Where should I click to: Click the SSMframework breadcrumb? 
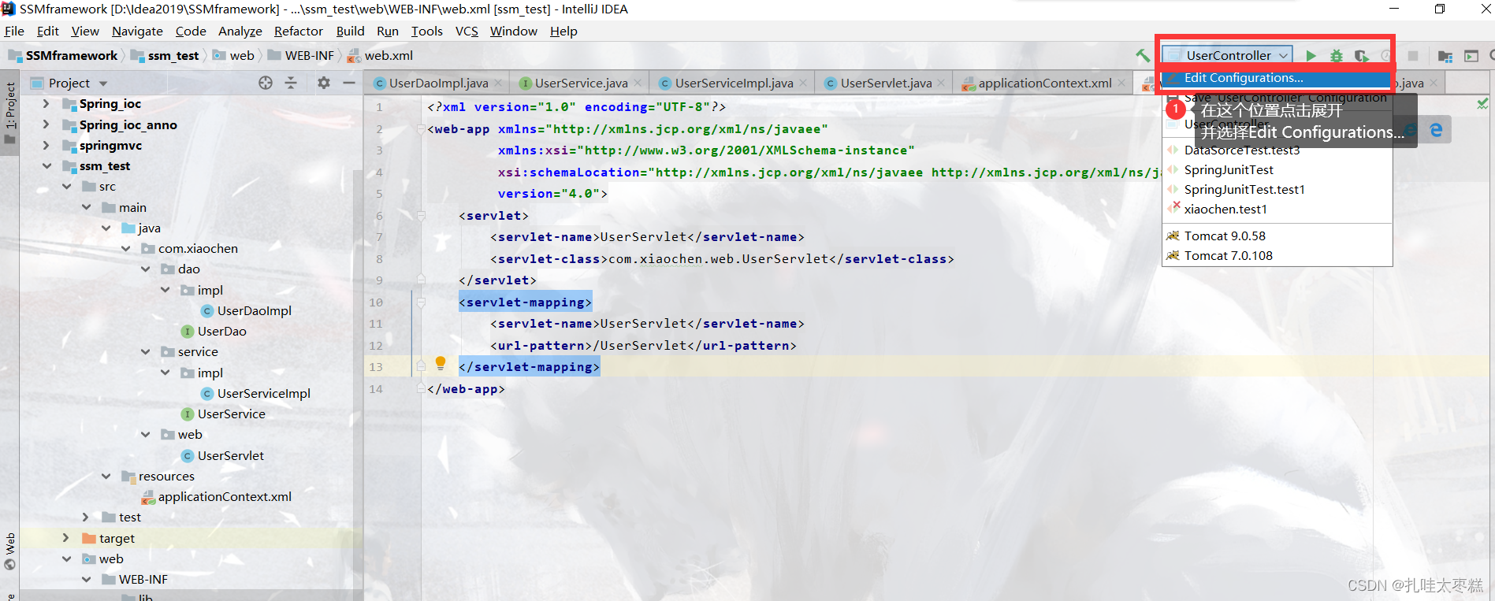(x=63, y=55)
